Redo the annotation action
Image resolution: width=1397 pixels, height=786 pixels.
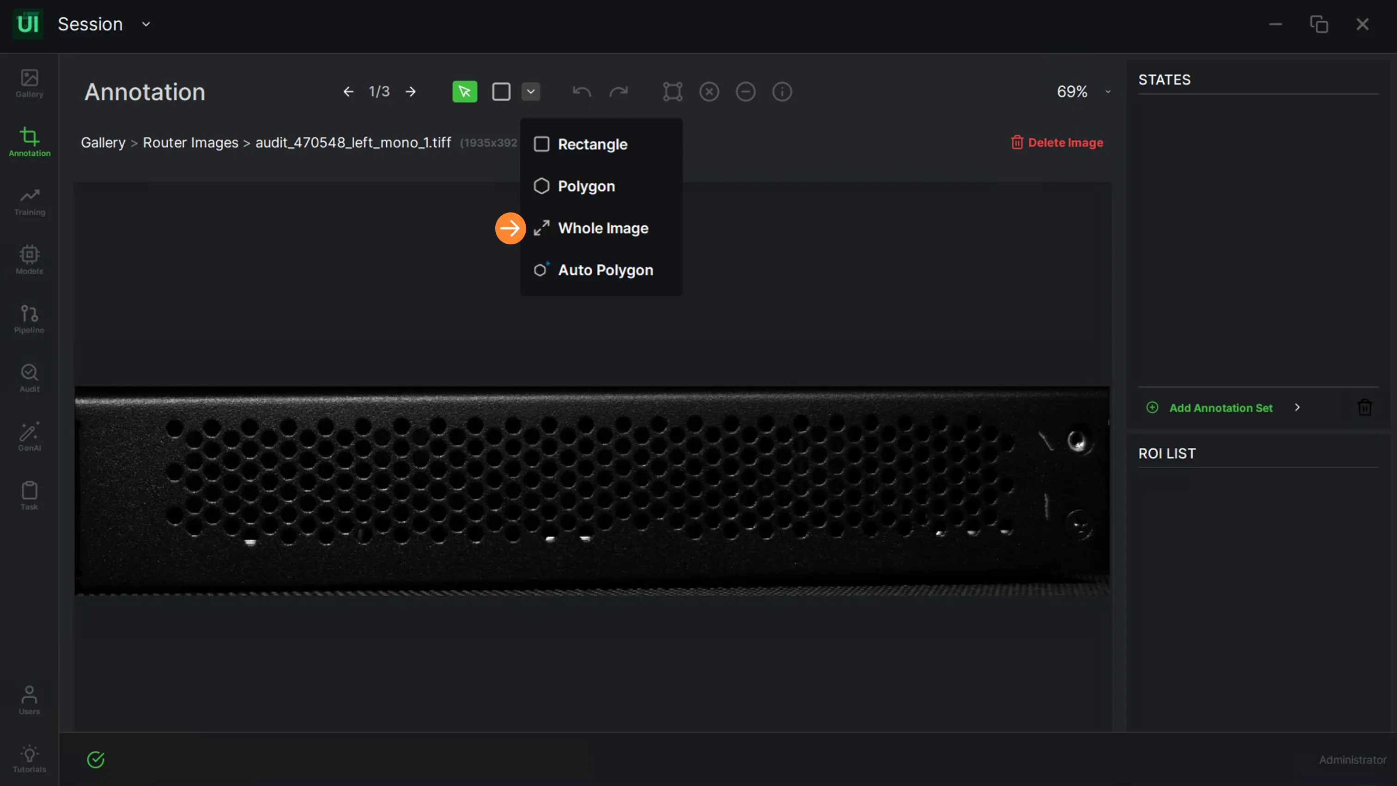(619, 91)
